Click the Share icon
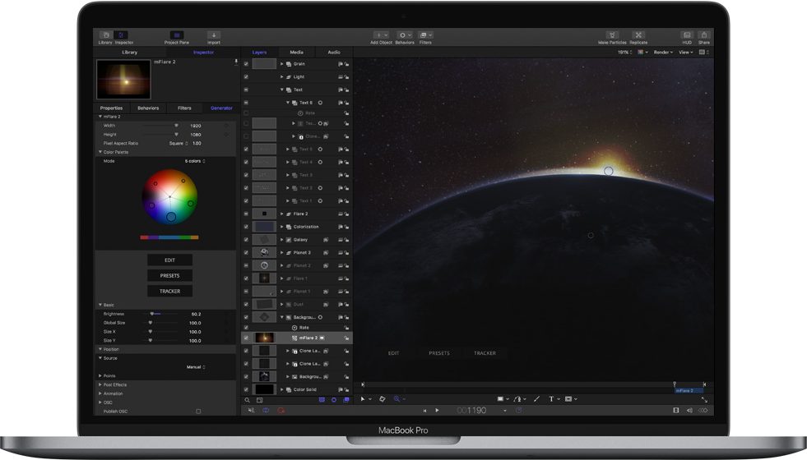Image resolution: width=807 pixels, height=460 pixels. coord(704,36)
